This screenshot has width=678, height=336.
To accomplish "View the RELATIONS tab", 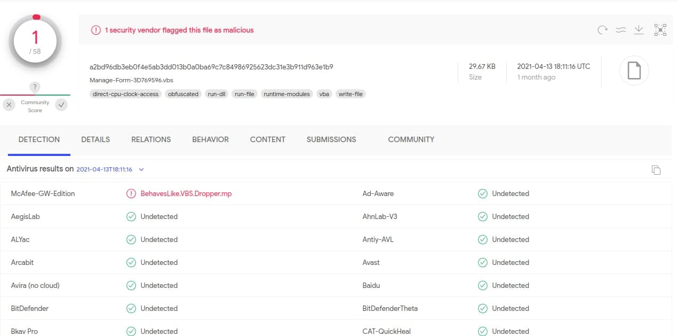I will 151,139.
